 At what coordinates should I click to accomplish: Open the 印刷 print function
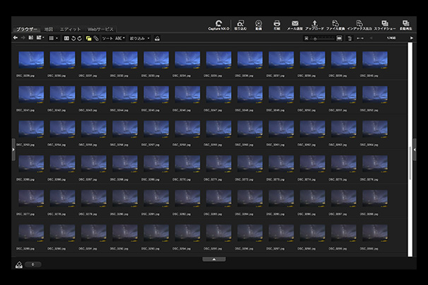(277, 24)
